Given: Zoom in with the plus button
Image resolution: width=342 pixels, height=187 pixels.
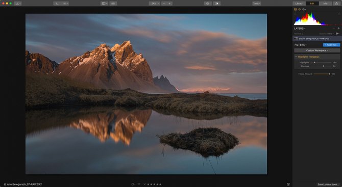Looking at the screenshot, I should [169, 4].
